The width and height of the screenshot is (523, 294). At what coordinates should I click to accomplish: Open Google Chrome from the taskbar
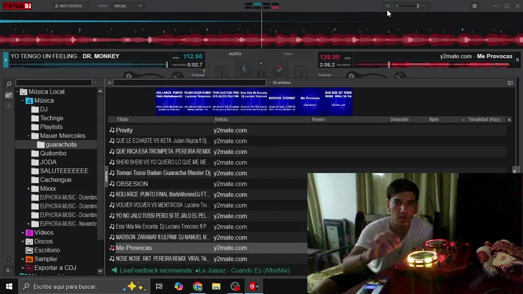198,287
